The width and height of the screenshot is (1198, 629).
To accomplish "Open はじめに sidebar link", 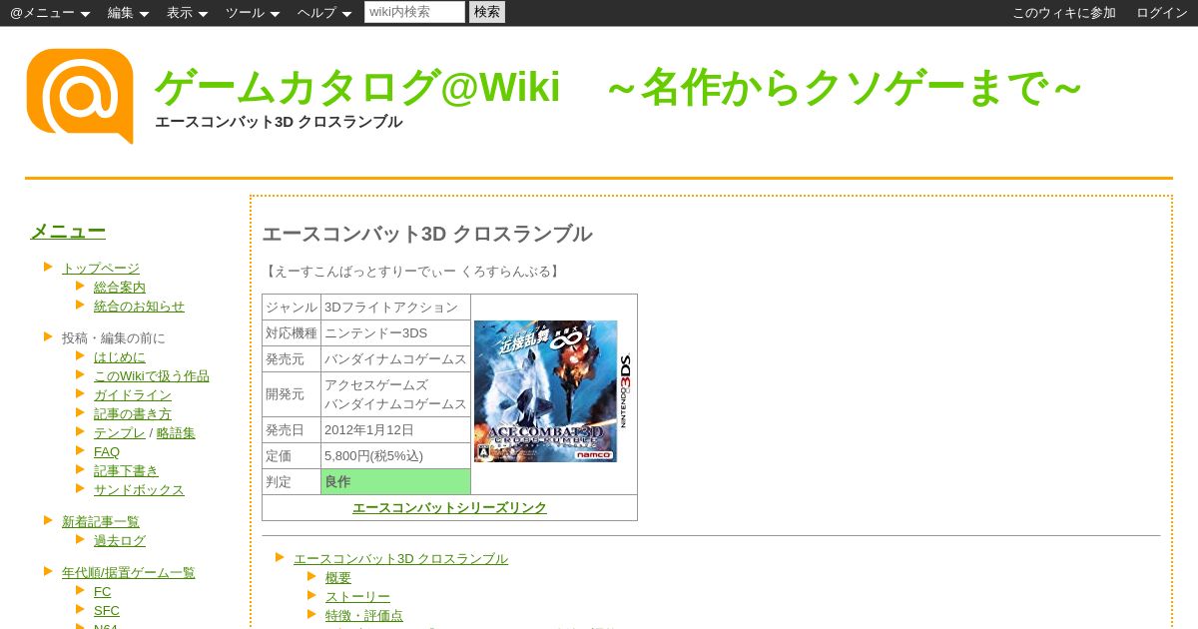I will tap(120, 356).
